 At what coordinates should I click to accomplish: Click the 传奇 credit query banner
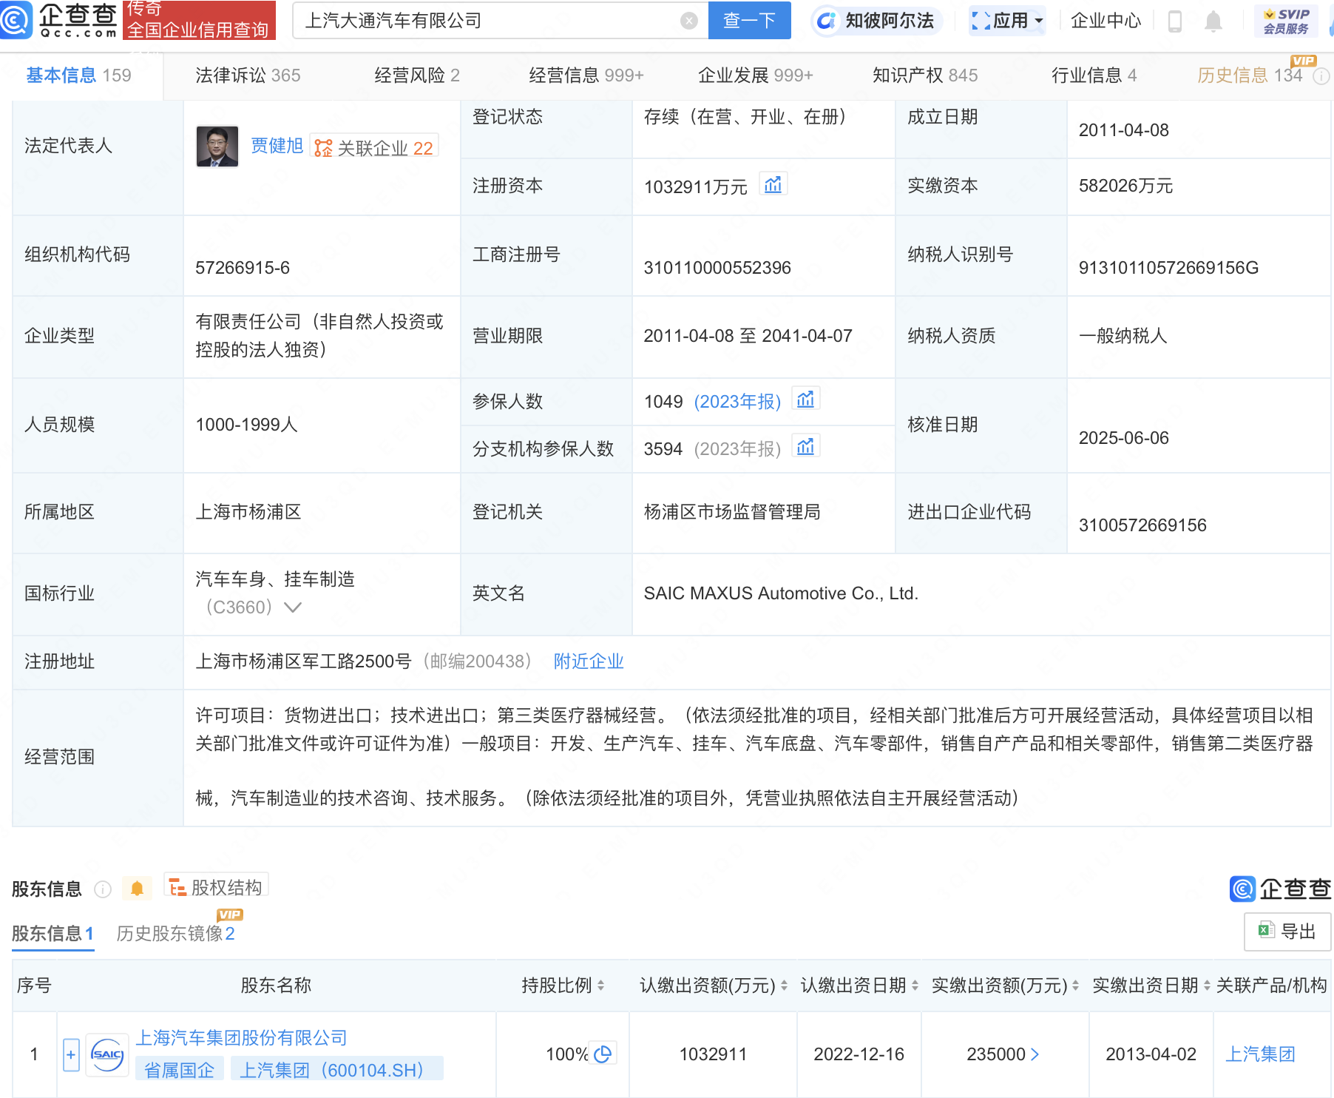199,20
